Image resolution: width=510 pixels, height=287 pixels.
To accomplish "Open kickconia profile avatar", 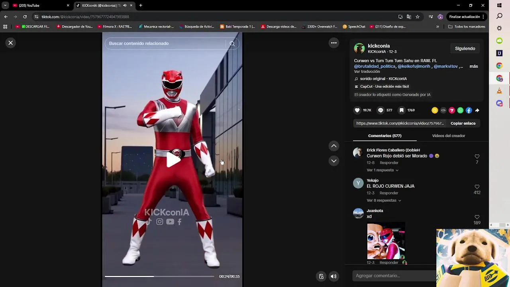I will [x=359, y=48].
